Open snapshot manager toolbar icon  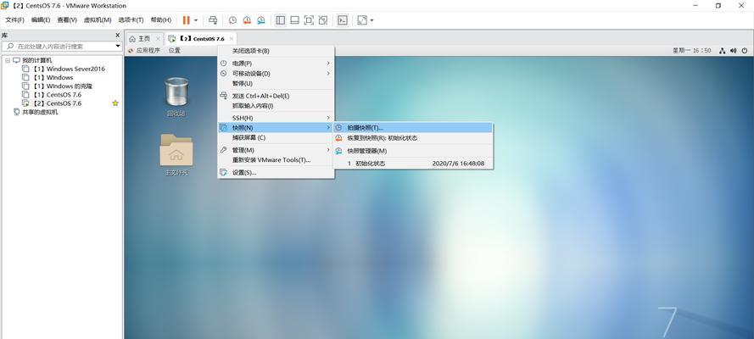pyautogui.click(x=261, y=20)
